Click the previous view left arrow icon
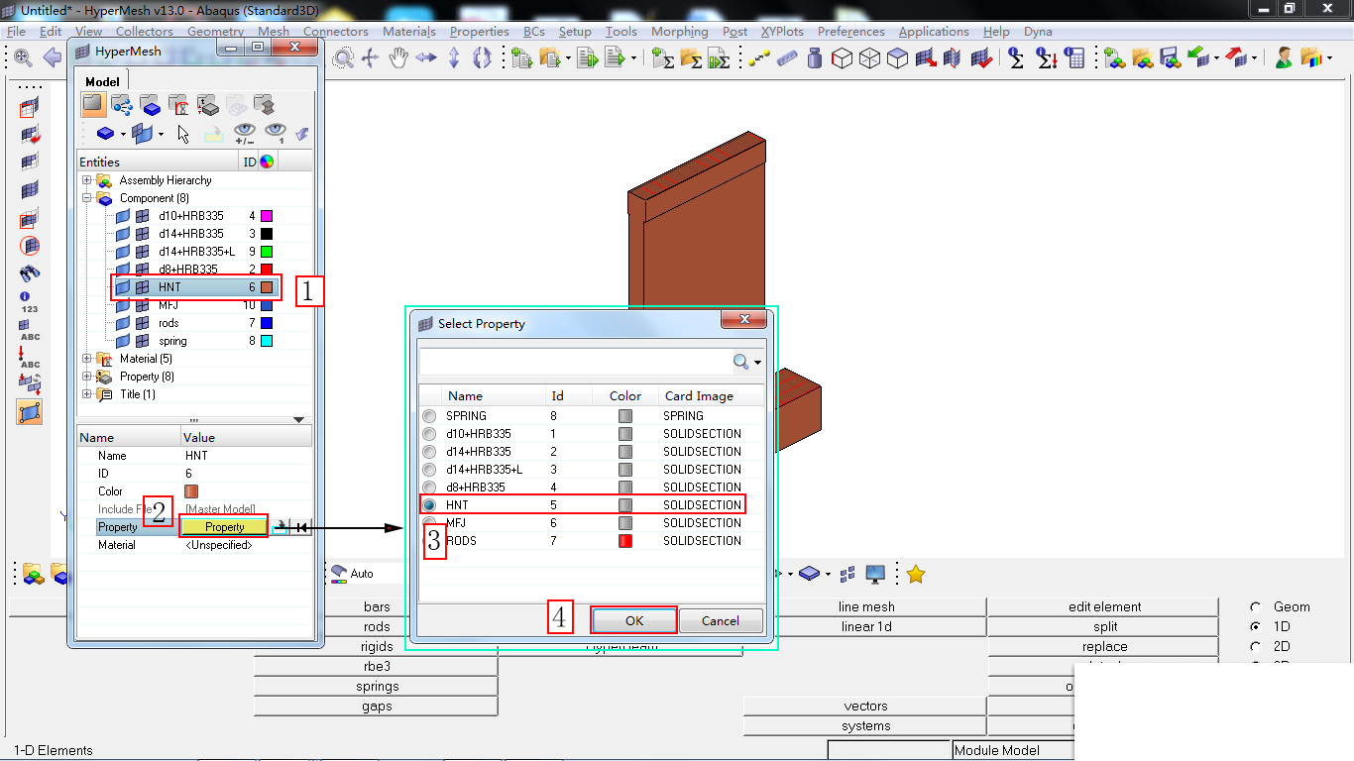This screenshot has height=761, width=1354. pyautogui.click(x=52, y=58)
